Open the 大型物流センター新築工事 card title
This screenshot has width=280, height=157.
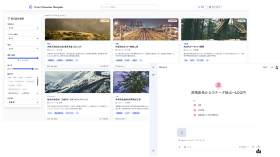127,47
